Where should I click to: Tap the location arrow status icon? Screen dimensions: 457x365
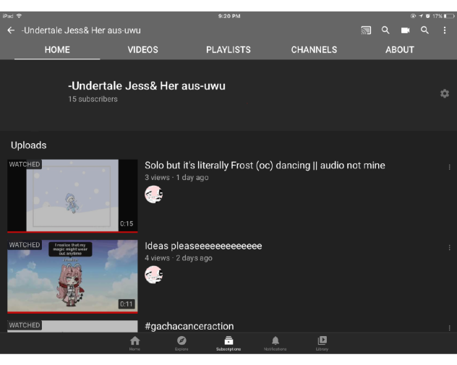pyautogui.click(x=421, y=16)
